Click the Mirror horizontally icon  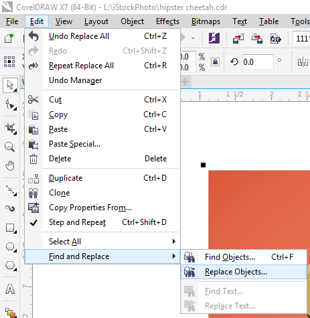(x=303, y=62)
